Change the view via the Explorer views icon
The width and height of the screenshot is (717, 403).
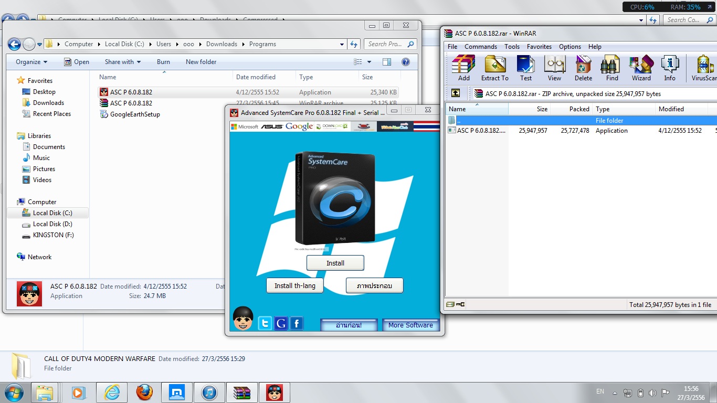point(358,62)
